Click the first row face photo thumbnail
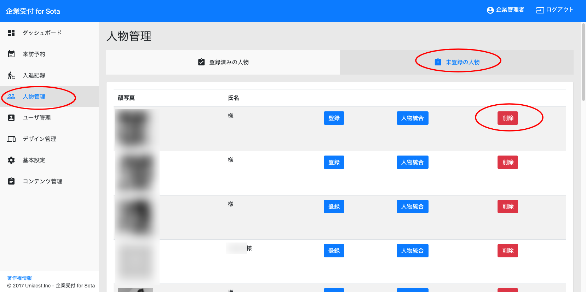This screenshot has height=292, width=586. pyautogui.click(x=136, y=129)
